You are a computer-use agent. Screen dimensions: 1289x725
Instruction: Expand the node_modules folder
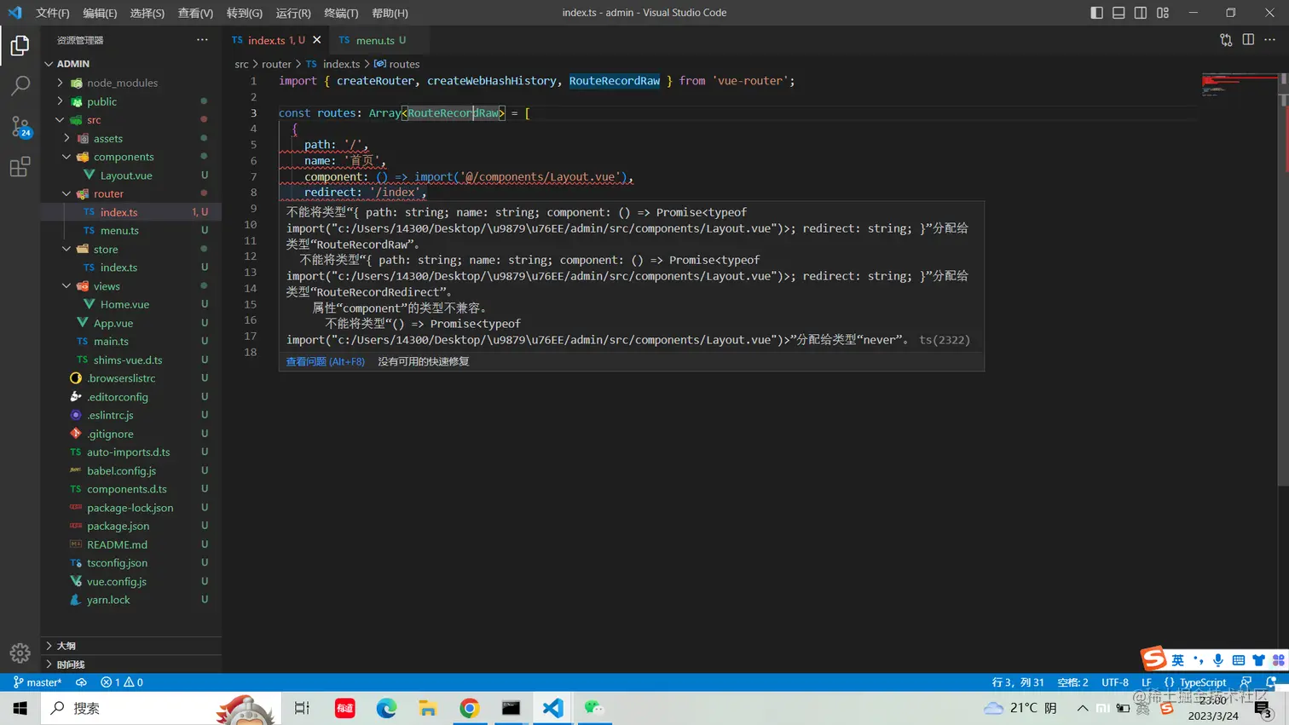122,83
